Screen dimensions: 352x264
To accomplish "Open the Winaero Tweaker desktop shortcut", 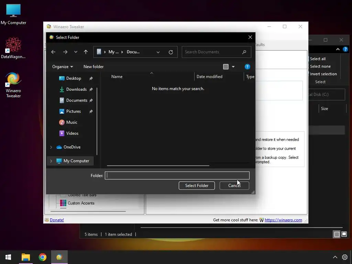I will 13,85.
